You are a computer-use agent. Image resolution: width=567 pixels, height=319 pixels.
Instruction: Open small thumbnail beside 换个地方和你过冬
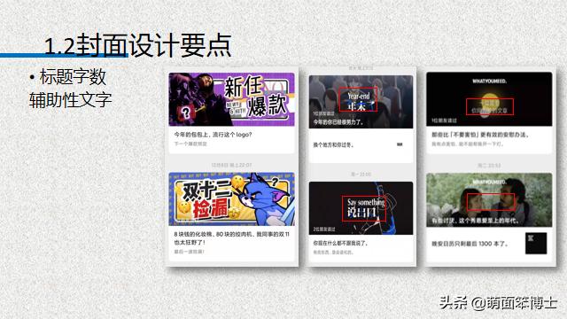click(400, 144)
